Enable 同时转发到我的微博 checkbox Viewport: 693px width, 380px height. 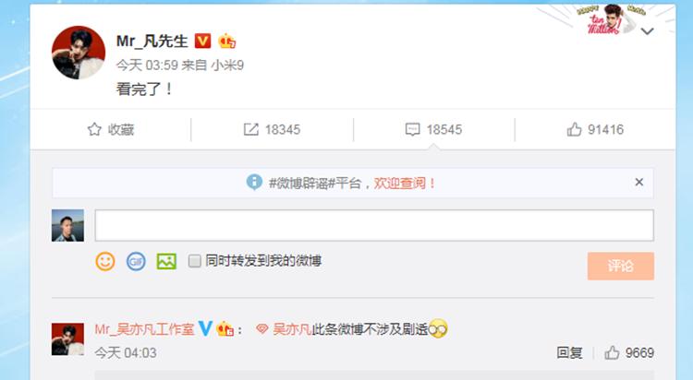194,261
